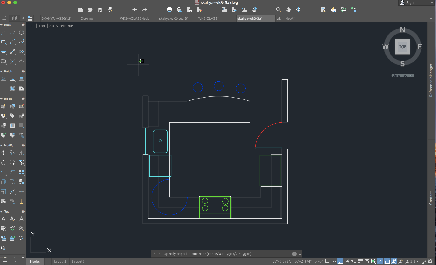Viewport: 436px width, 265px height.
Task: Open the Layout2 tab
Action: click(x=78, y=261)
